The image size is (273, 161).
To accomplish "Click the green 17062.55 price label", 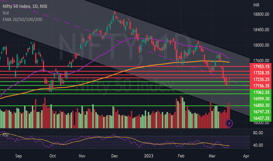I will (261, 92).
